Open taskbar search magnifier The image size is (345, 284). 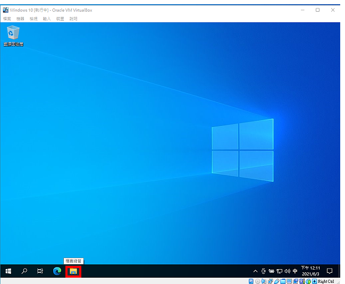pyautogui.click(x=24, y=271)
